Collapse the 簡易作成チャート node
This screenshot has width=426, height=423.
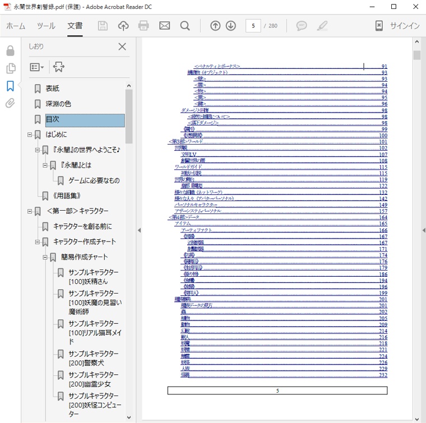click(x=45, y=257)
